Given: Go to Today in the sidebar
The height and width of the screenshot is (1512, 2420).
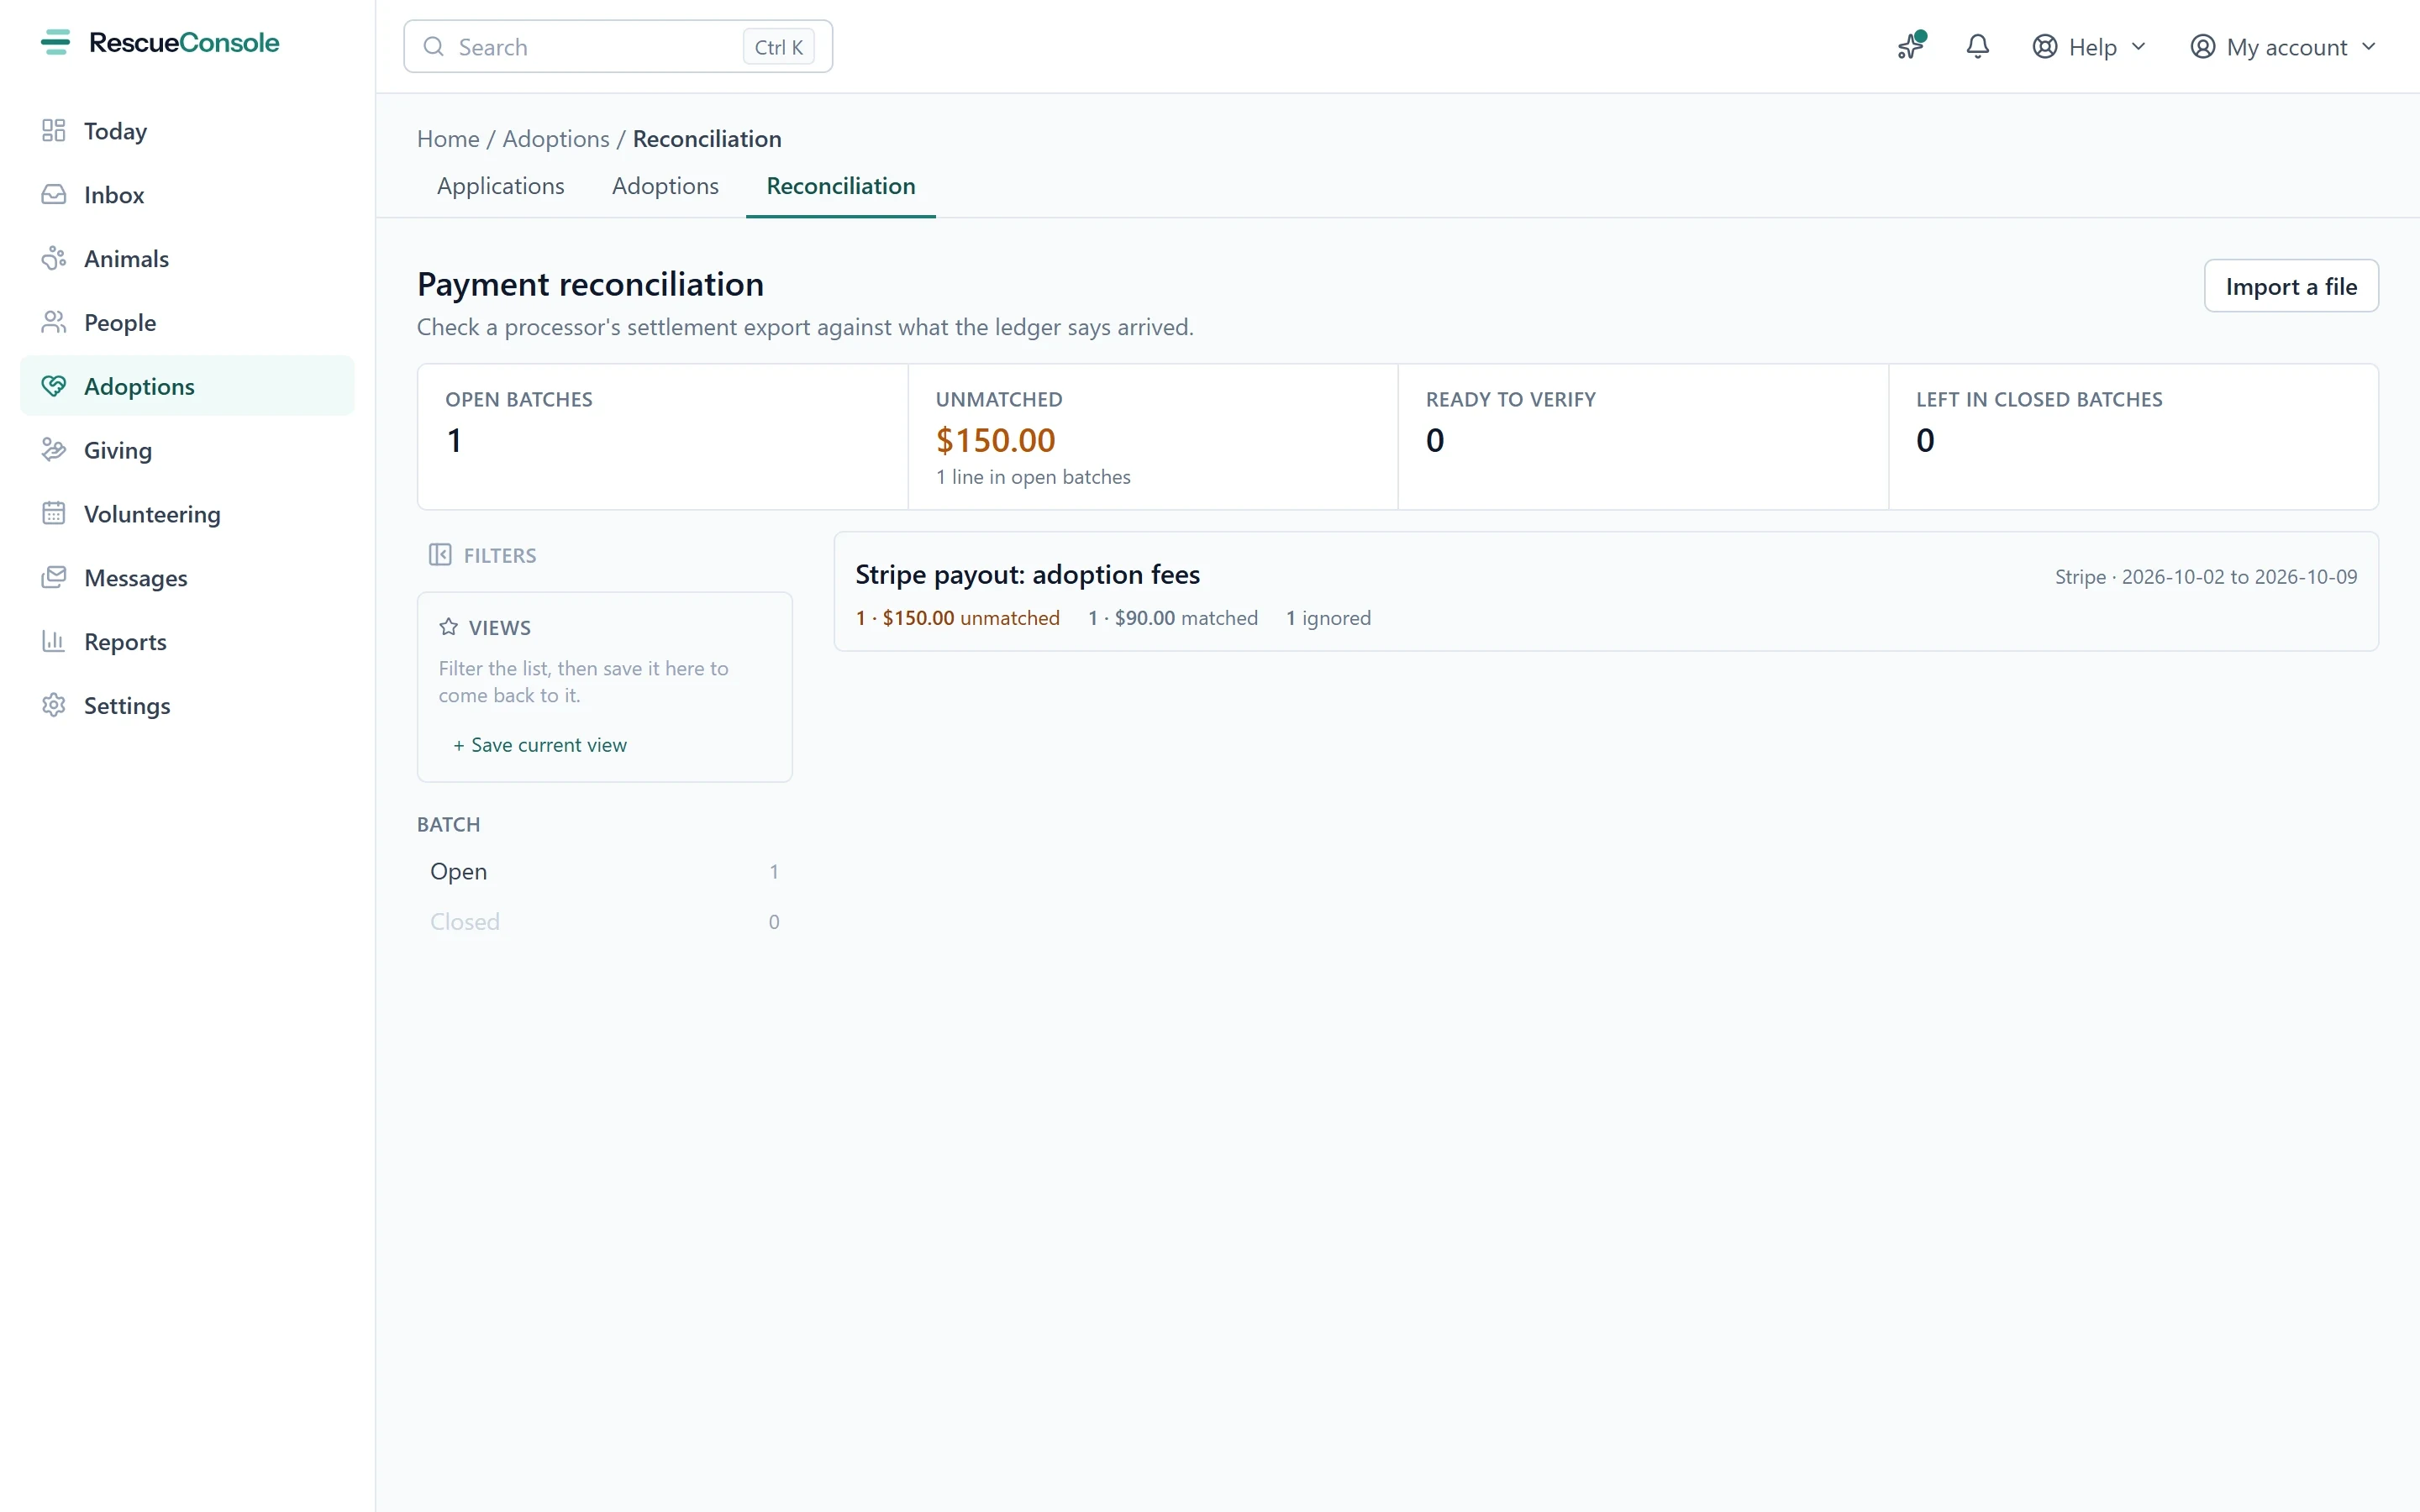Looking at the screenshot, I should tap(187, 131).
